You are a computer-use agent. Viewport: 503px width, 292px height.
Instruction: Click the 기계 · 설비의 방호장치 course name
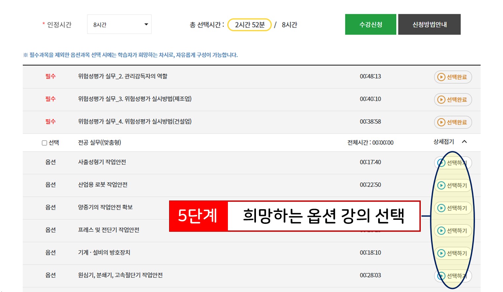click(104, 252)
